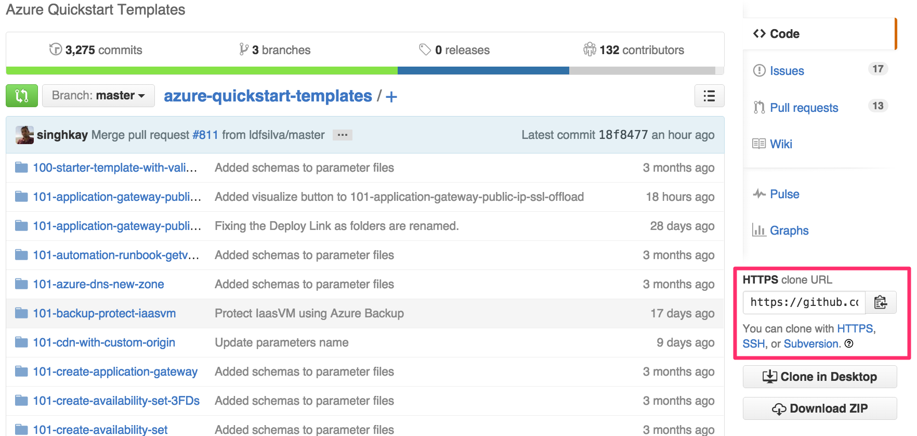Open commit 'Protect IaasVM using Azure Backup'
The image size is (917, 436).
[x=309, y=313]
